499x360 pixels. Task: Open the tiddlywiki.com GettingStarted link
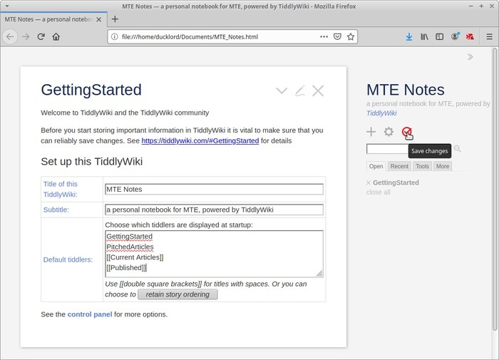tap(200, 140)
